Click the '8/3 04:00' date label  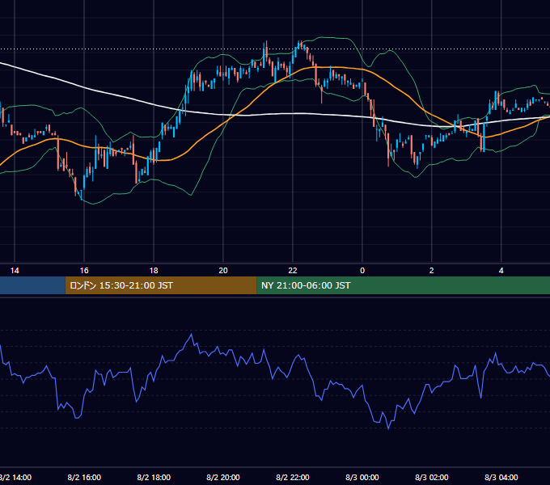pos(501,477)
